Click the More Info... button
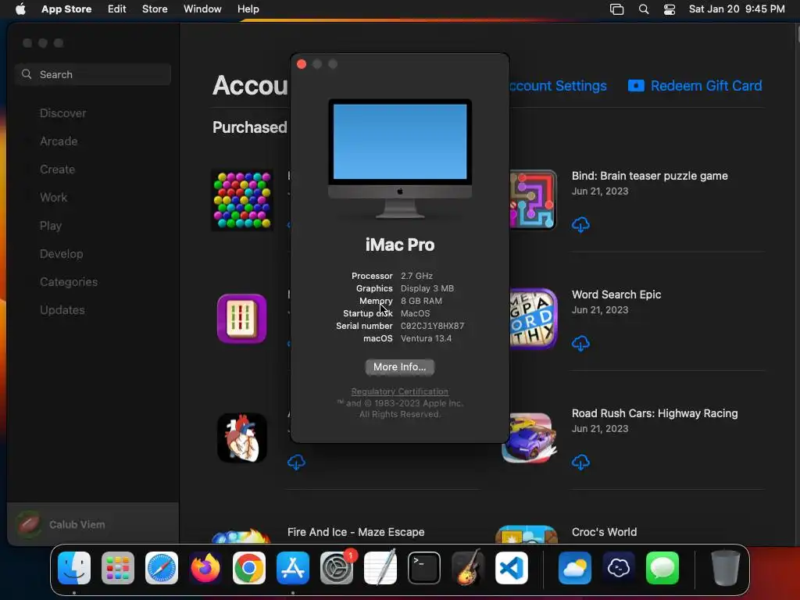 [x=399, y=367]
